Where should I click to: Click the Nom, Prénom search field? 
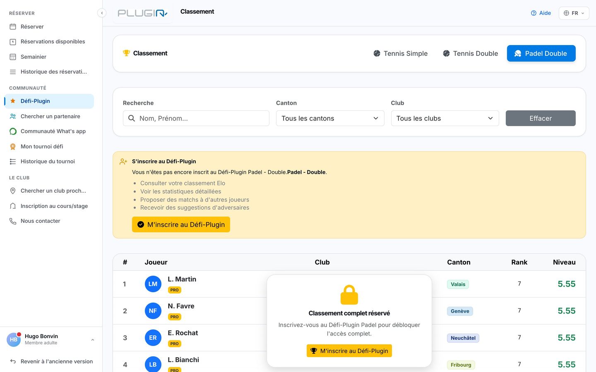[196, 118]
